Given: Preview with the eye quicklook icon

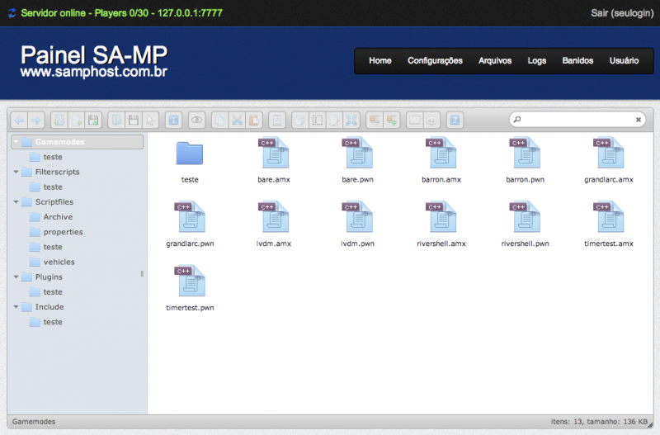Looking at the screenshot, I should [x=196, y=121].
